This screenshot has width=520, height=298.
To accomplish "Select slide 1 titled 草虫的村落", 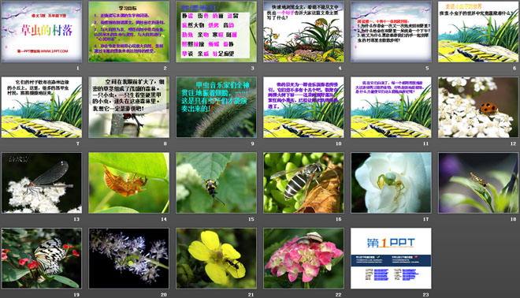I will (x=42, y=32).
